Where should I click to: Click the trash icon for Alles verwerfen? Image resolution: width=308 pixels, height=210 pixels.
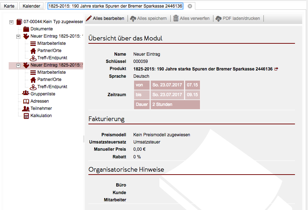(176, 18)
